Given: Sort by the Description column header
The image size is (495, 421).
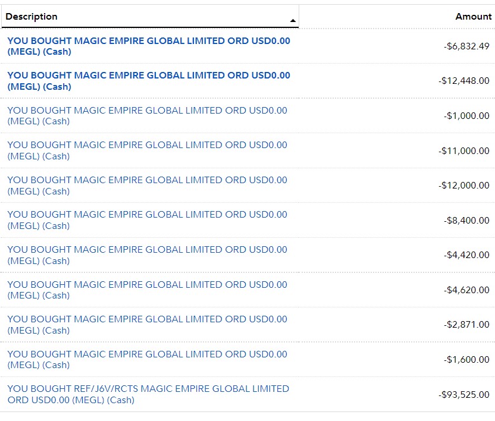Looking at the screenshot, I should pos(150,17).
